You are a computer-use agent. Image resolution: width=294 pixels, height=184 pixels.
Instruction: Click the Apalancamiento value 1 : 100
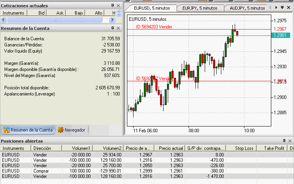[114, 94]
